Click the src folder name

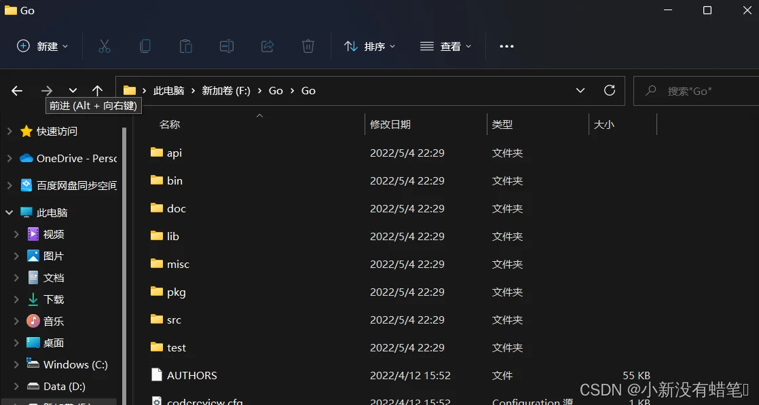(x=174, y=320)
